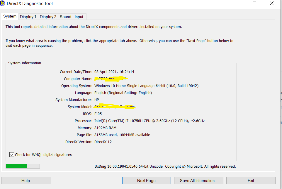This screenshot has width=282, height=189.
Task: Click 'English (Regional Setting: English)' value
Action: tap(123, 93)
